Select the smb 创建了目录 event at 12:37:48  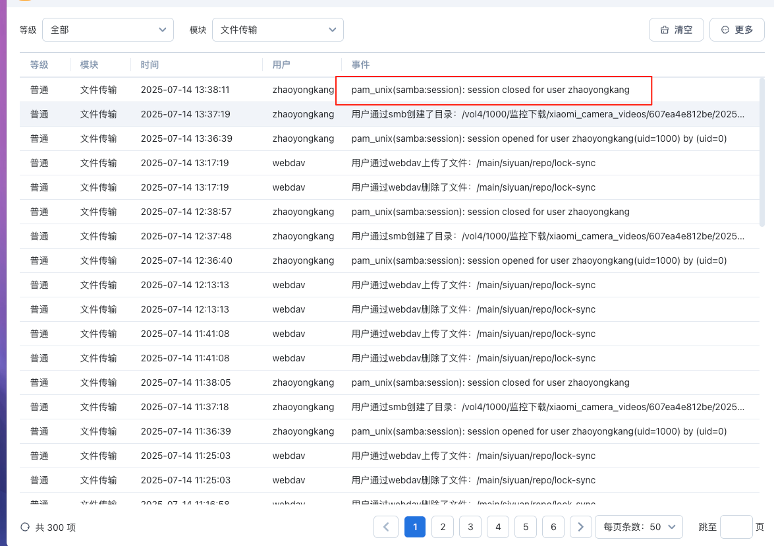coord(548,236)
